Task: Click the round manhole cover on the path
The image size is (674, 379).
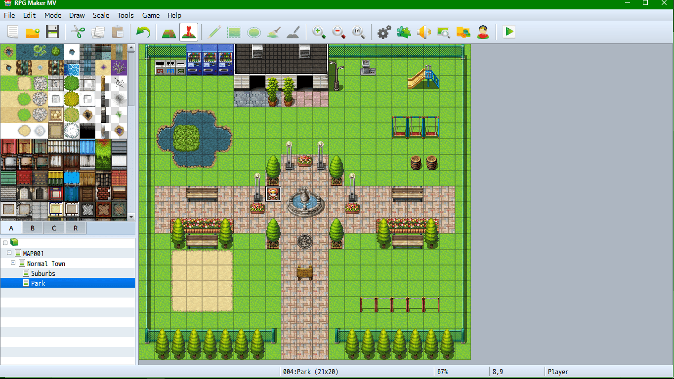Action: point(305,241)
